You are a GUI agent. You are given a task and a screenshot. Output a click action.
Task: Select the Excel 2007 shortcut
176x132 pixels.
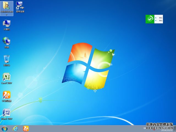tap(7, 78)
